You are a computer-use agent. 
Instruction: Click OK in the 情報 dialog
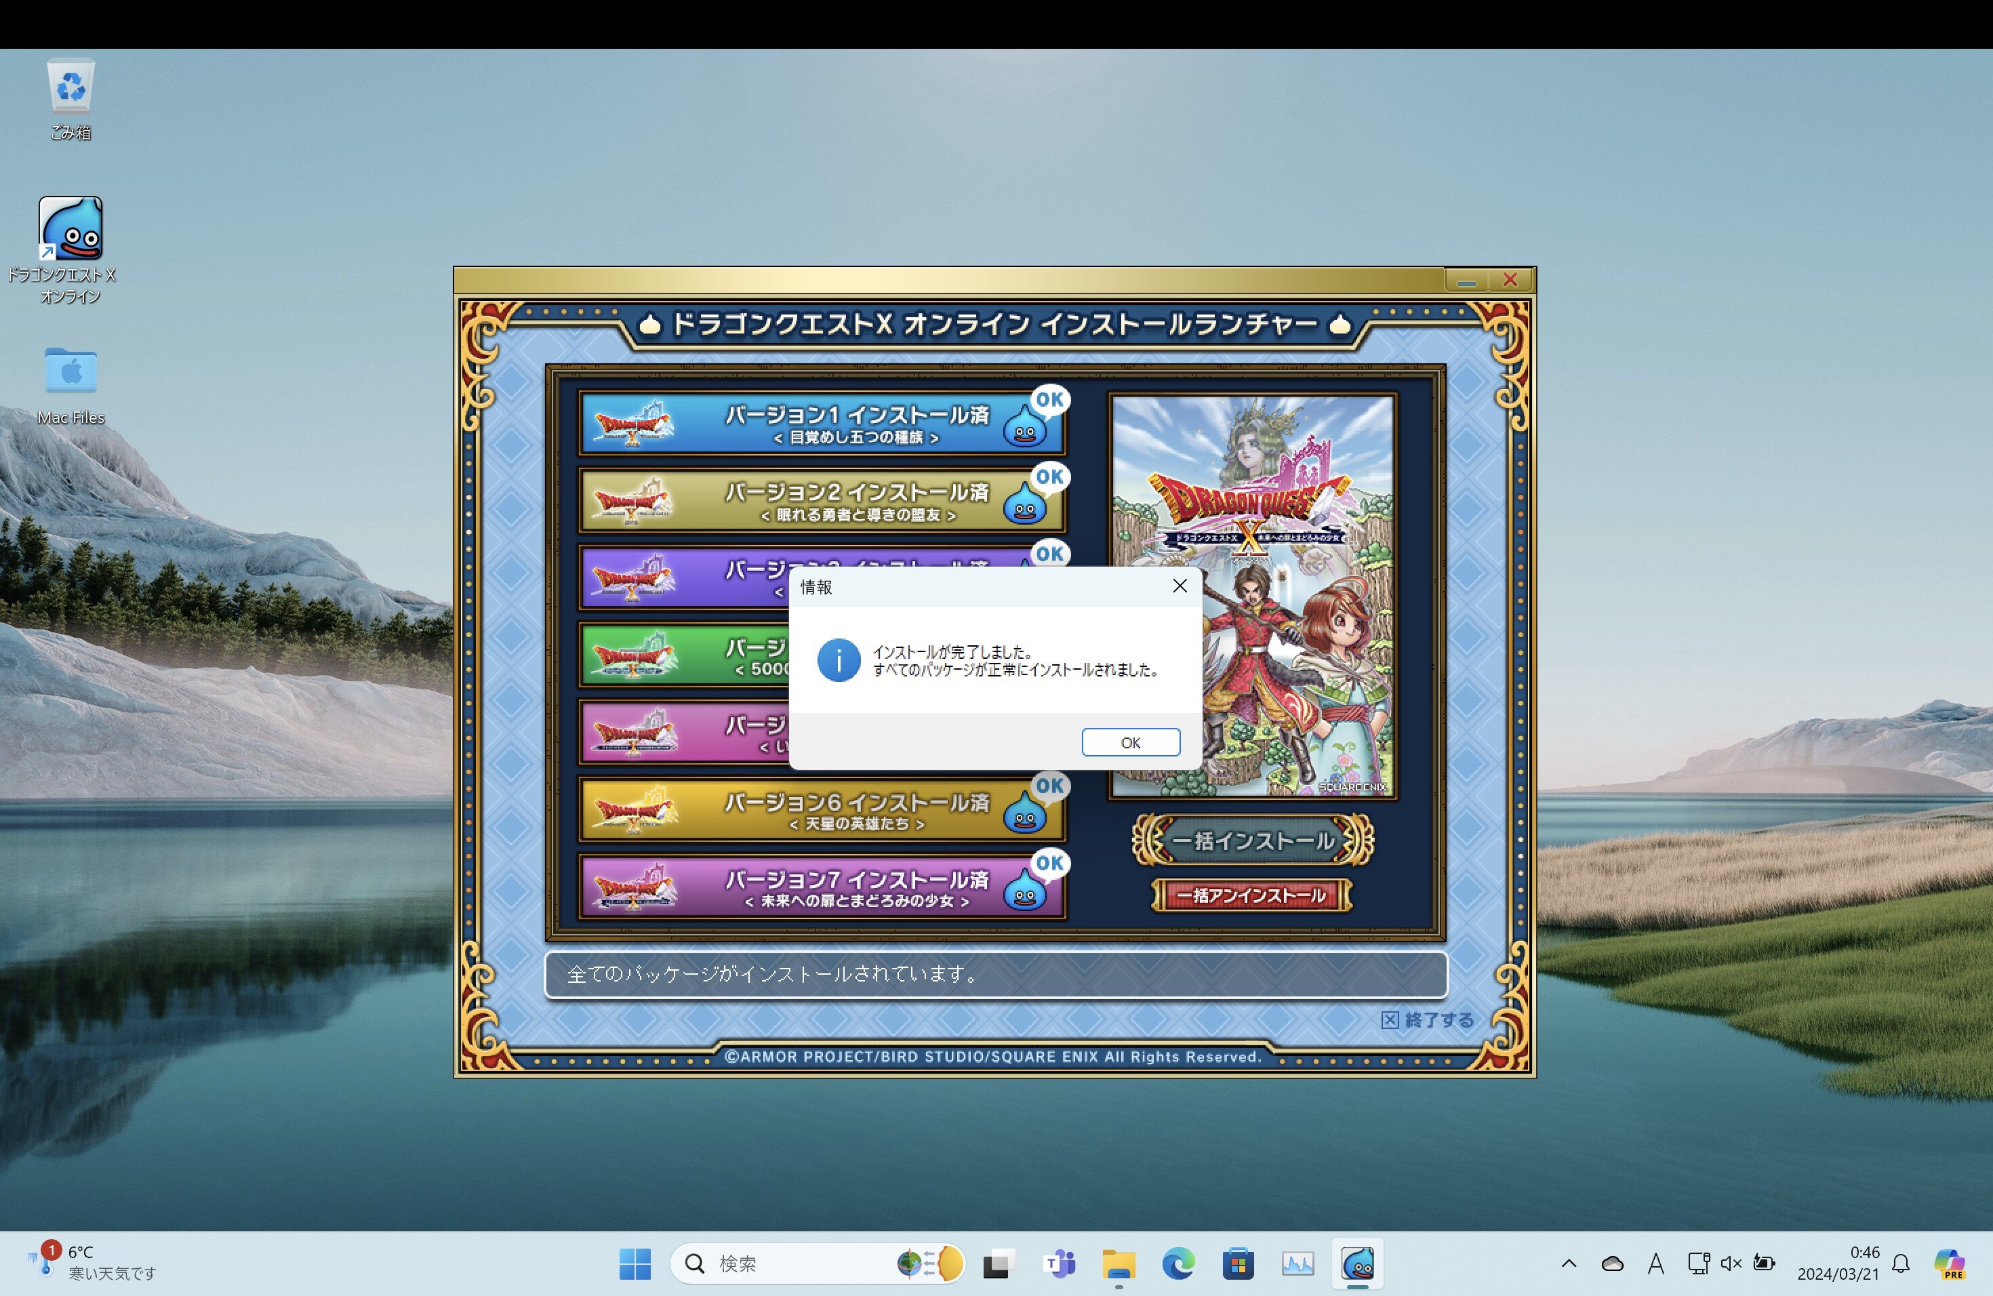[1131, 742]
